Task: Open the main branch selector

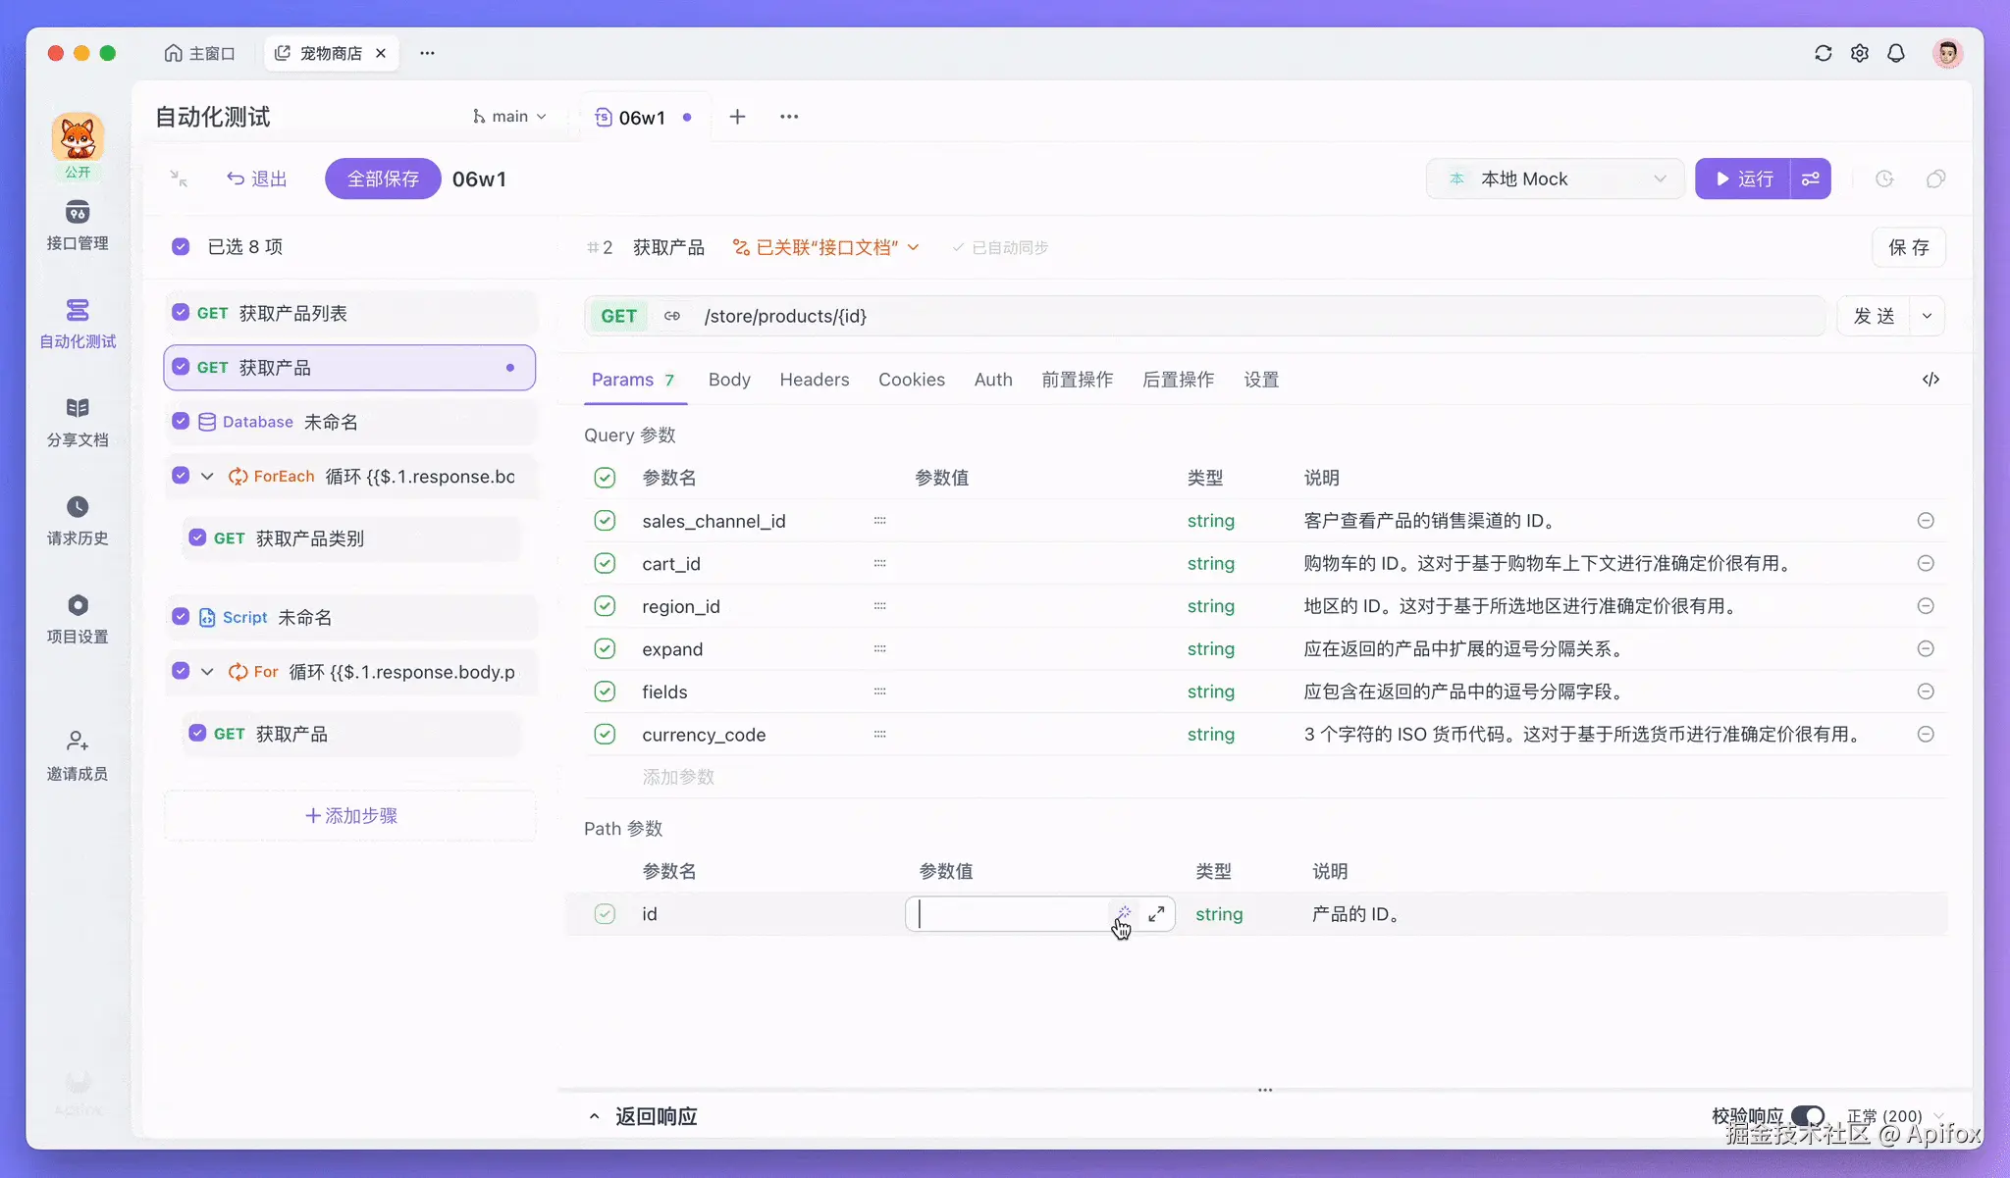Action: pos(508,116)
